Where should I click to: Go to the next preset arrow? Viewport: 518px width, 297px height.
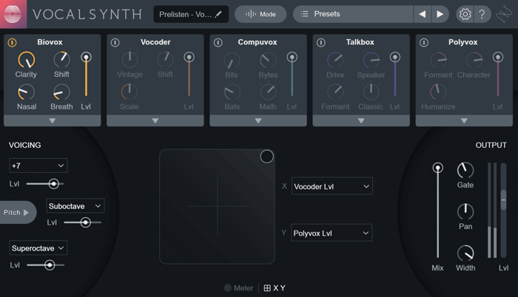point(440,14)
